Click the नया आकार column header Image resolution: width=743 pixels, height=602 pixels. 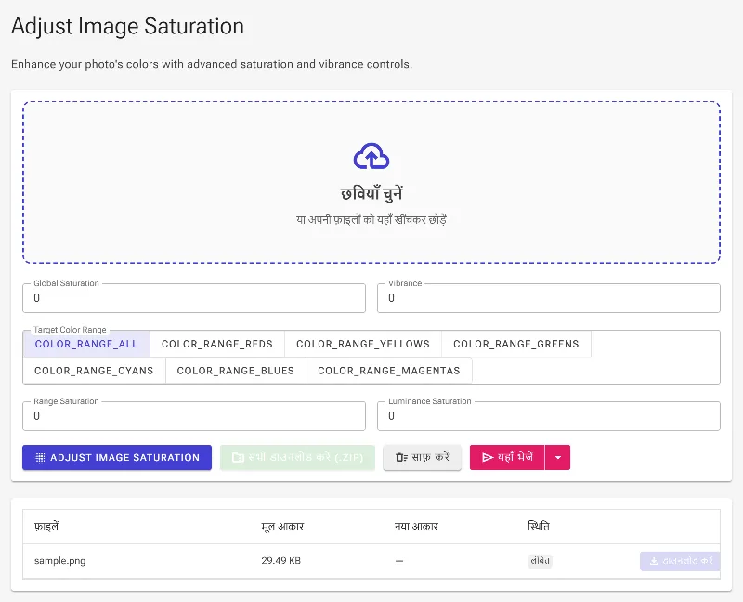click(x=416, y=527)
